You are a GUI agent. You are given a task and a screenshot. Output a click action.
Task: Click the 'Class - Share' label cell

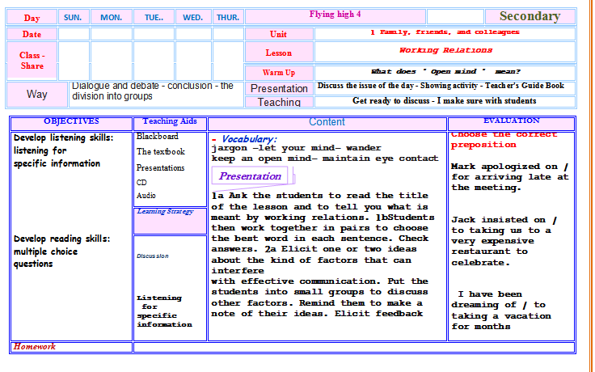pos(32,61)
